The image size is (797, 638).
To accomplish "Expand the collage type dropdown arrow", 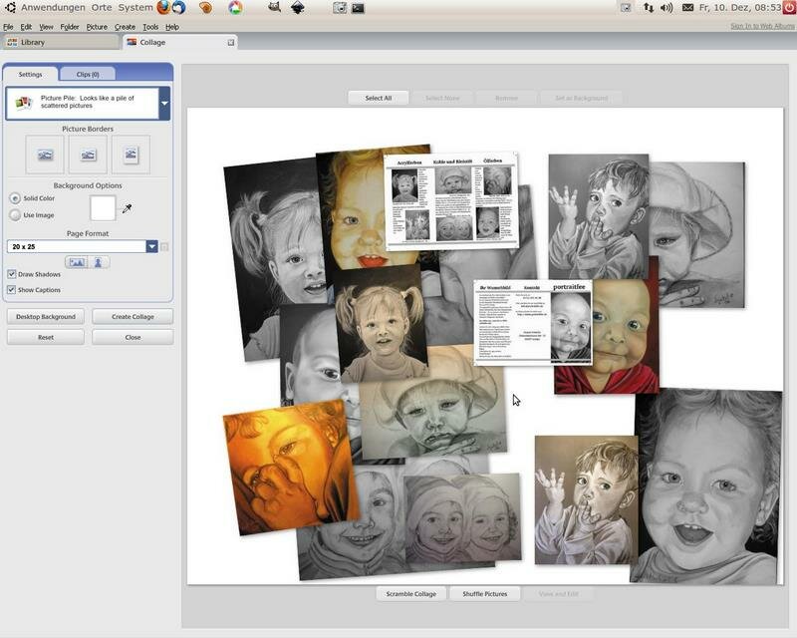I will coord(164,104).
